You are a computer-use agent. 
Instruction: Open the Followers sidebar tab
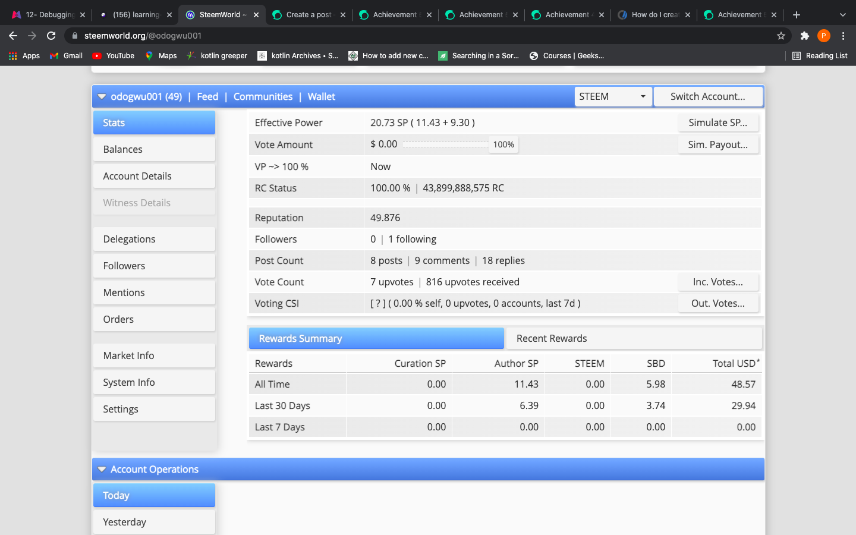tap(154, 266)
